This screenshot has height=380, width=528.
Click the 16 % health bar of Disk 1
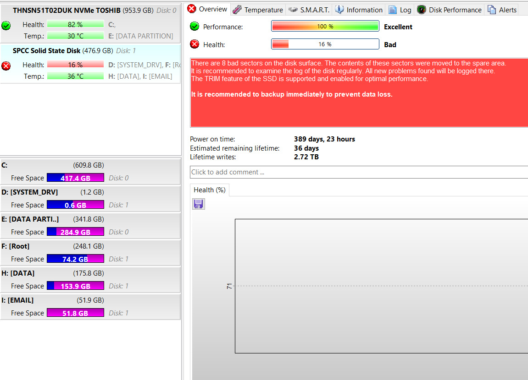[75, 65]
